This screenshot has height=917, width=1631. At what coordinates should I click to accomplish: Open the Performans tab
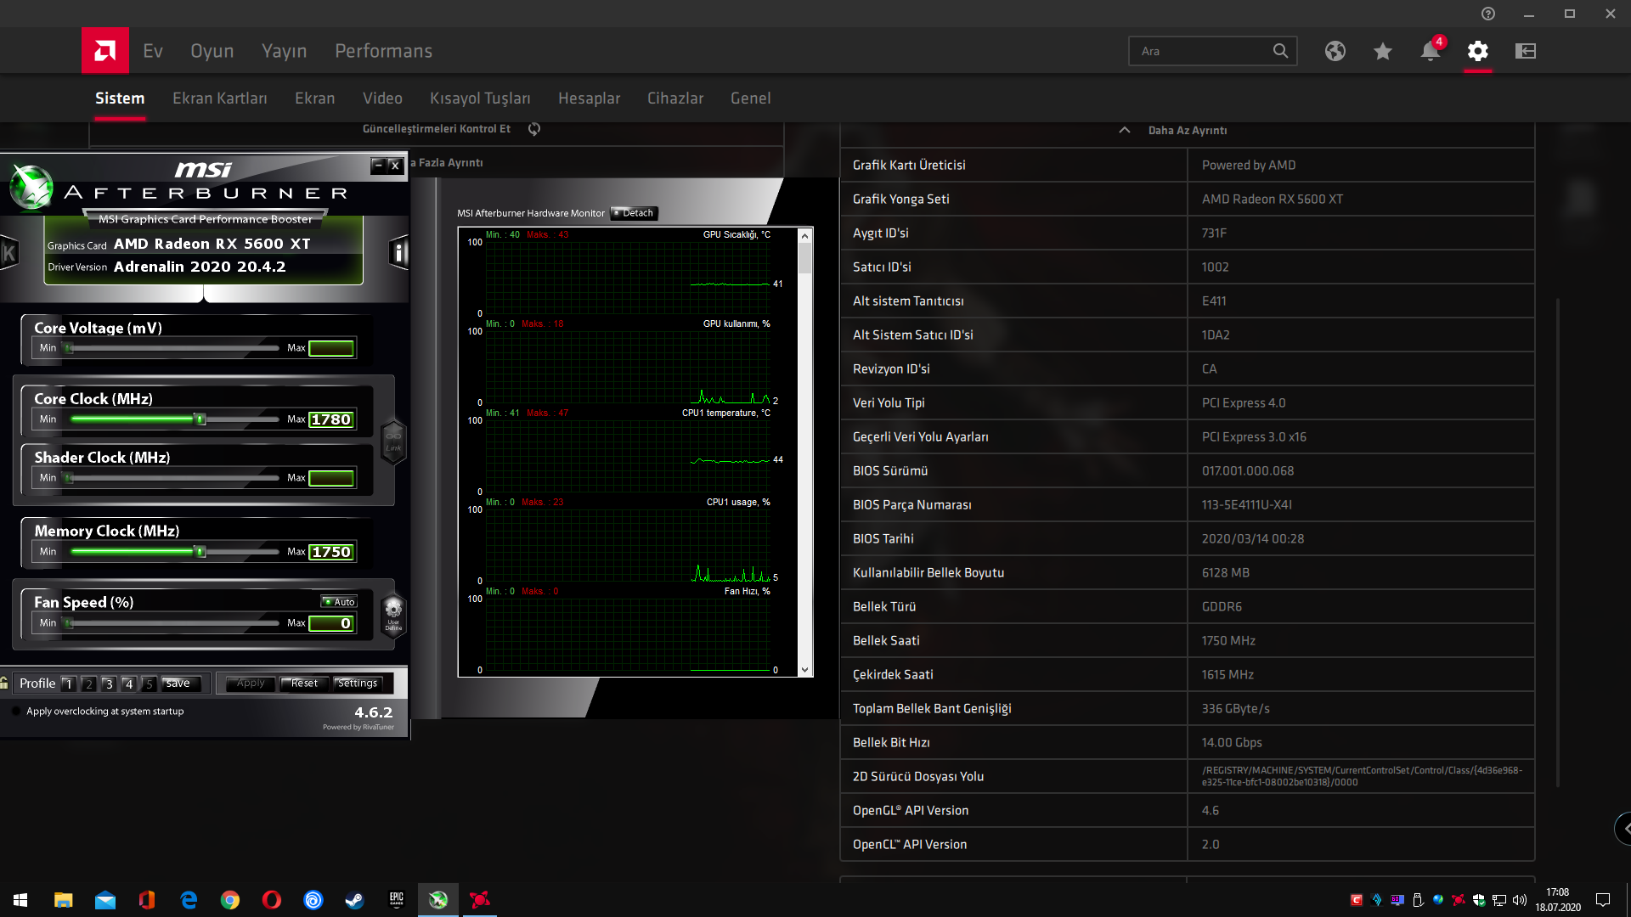[x=384, y=51]
